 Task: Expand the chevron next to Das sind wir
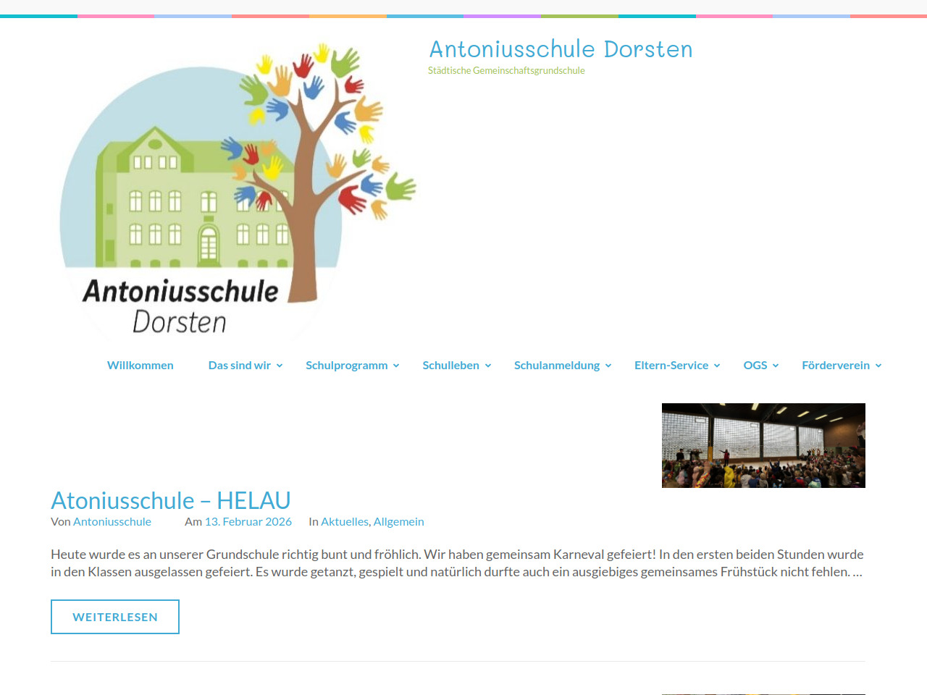click(280, 366)
